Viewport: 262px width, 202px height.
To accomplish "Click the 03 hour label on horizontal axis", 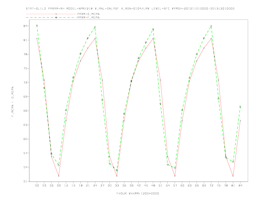I will click(x=44, y=185).
